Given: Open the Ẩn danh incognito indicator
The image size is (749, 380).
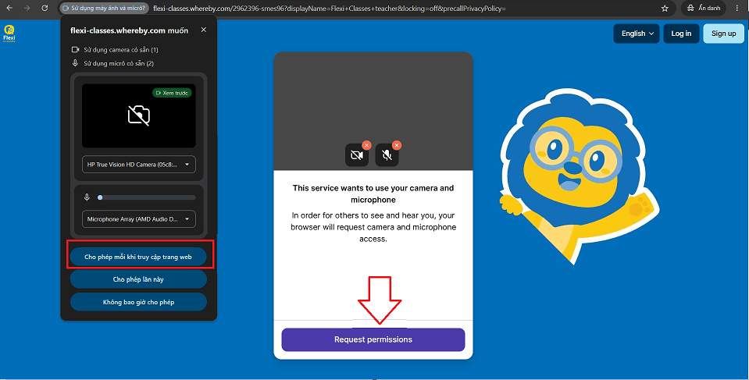Looking at the screenshot, I should (703, 8).
